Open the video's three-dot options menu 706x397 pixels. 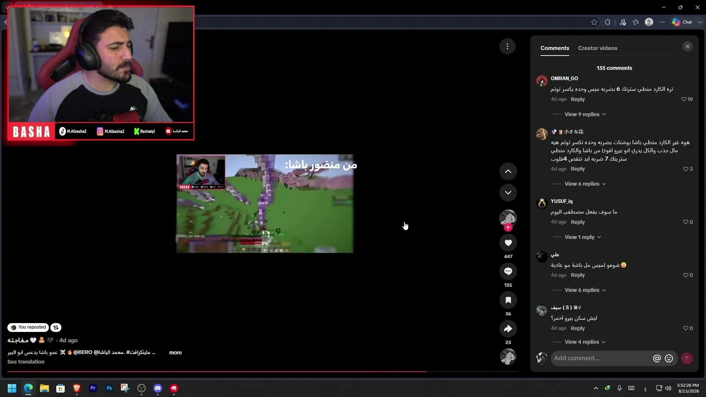click(507, 46)
